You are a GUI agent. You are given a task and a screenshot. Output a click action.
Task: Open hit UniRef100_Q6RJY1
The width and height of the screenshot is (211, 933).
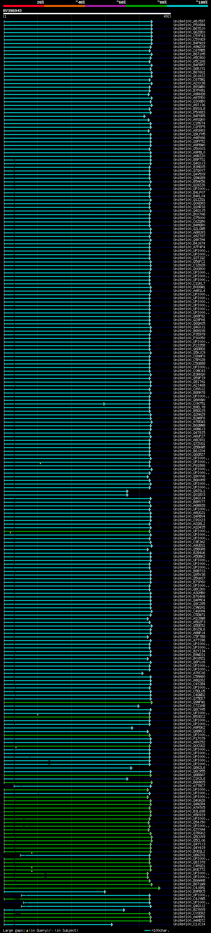pyautogui.click(x=189, y=69)
